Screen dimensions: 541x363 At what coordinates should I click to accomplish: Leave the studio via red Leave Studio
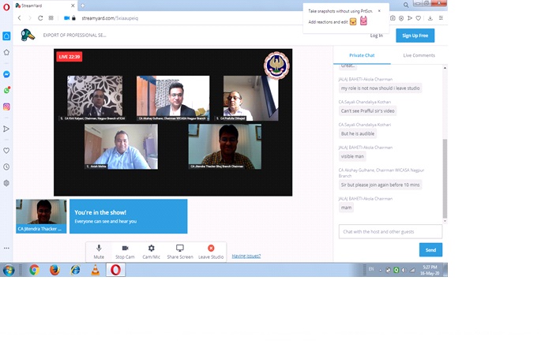[211, 252]
